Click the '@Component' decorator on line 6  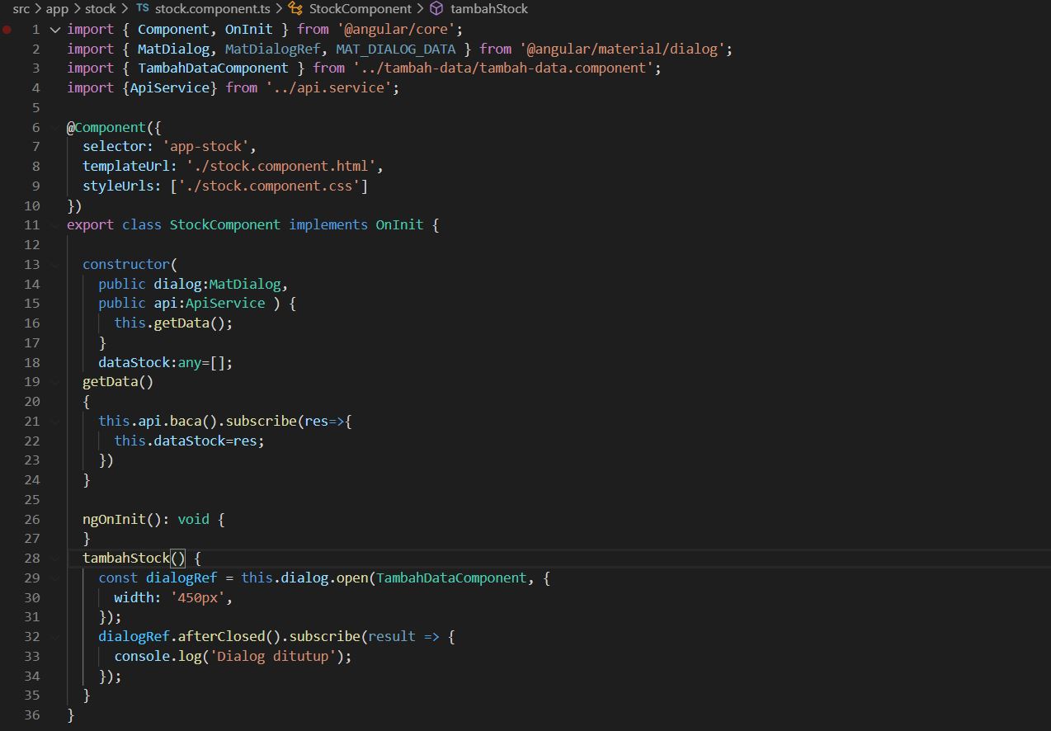pyautogui.click(x=106, y=127)
